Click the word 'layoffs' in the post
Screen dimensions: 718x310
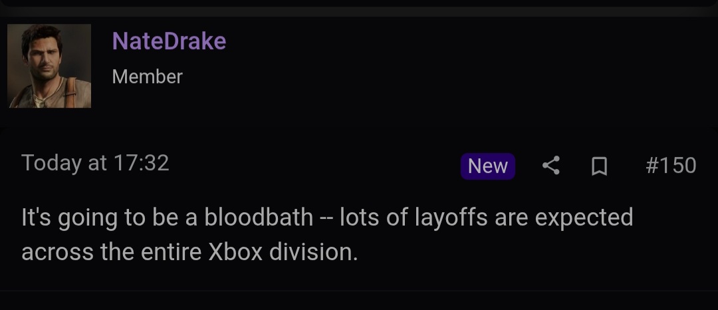tap(451, 218)
